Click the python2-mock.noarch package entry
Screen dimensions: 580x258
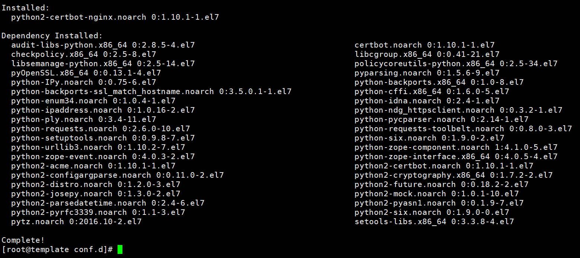[436, 194]
